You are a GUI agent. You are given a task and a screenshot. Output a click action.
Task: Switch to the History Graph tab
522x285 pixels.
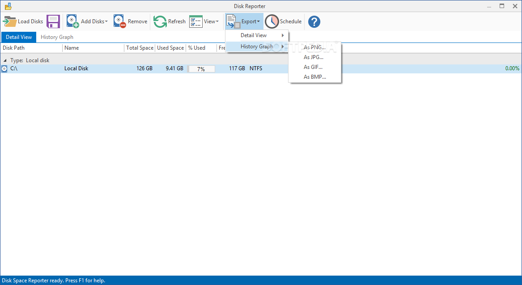(57, 37)
